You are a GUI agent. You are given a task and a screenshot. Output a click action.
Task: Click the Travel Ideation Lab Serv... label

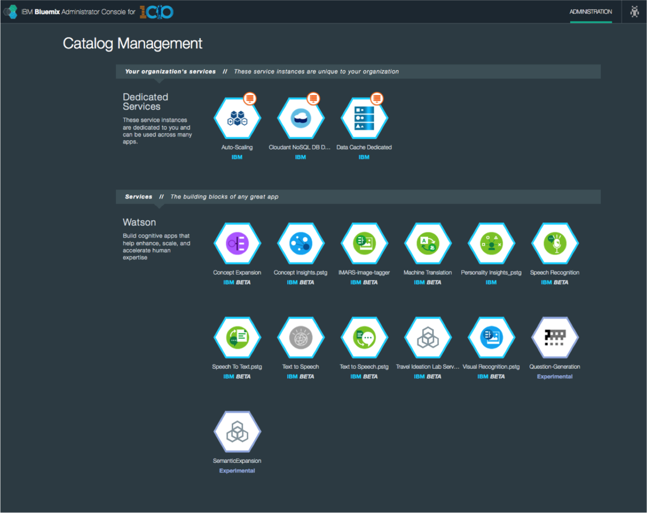coord(428,367)
